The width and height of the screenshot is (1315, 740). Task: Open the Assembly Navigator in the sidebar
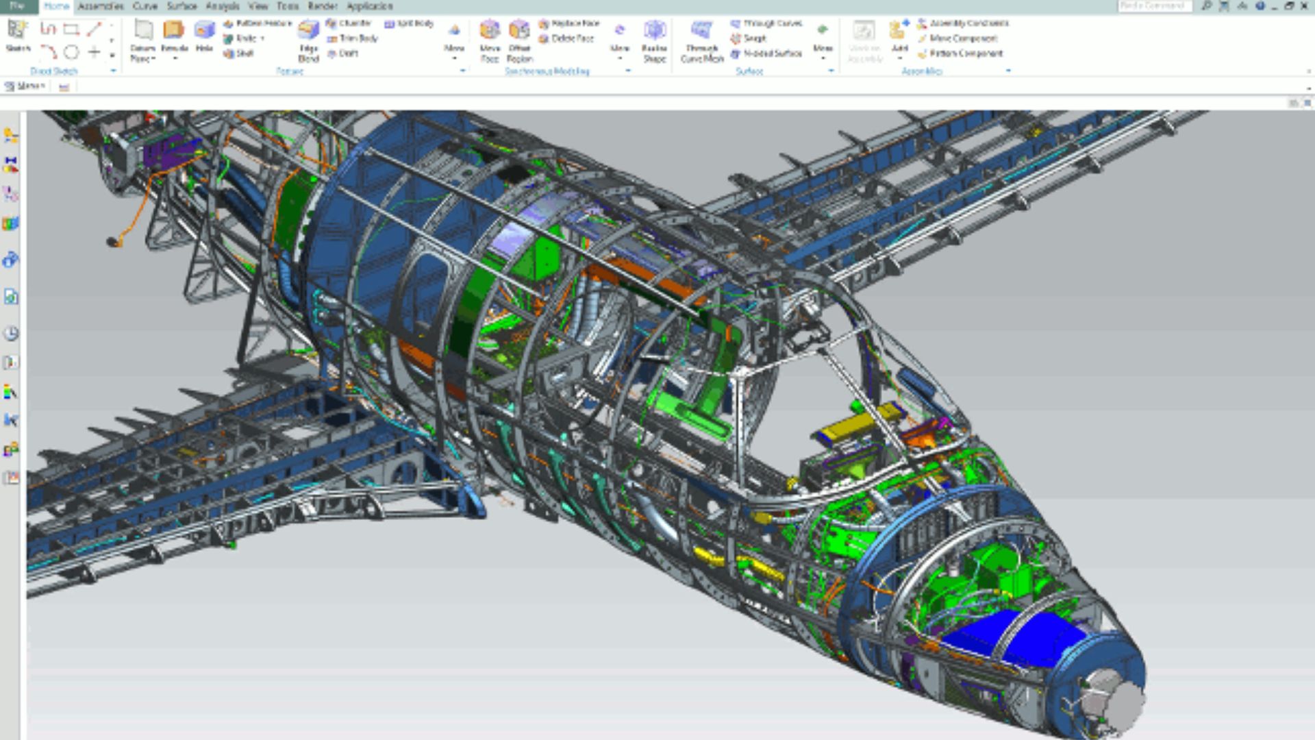click(x=10, y=134)
